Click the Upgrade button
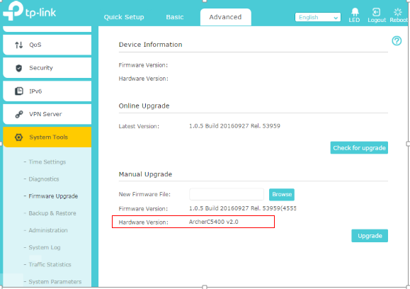The height and width of the screenshot is (289, 410). (x=370, y=236)
